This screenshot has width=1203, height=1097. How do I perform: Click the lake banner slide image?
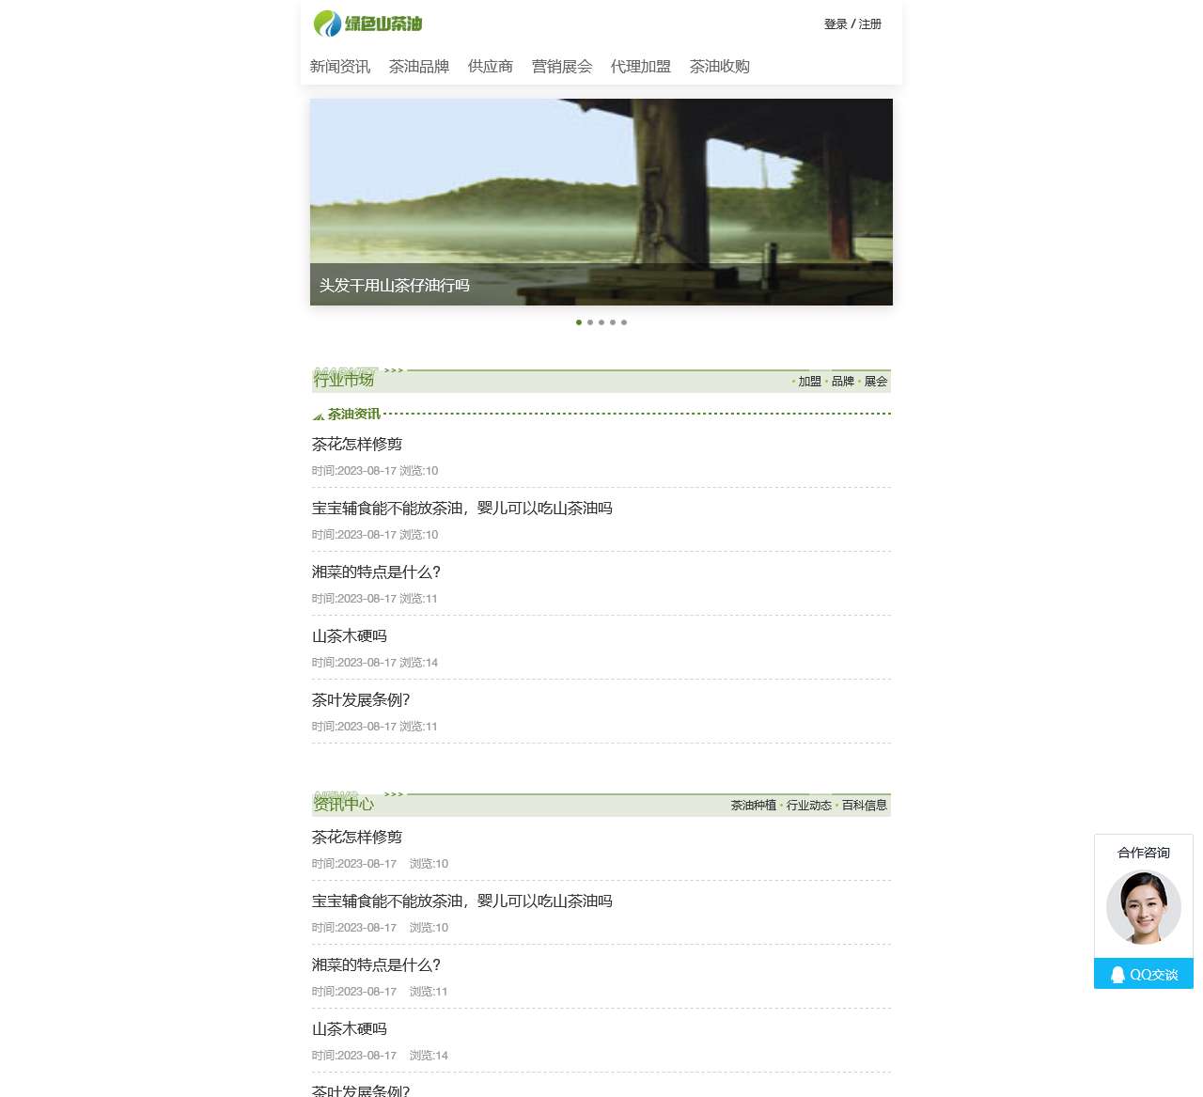601,202
